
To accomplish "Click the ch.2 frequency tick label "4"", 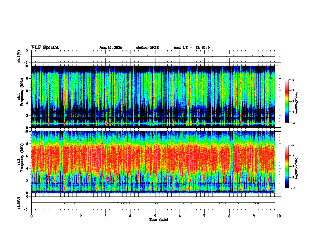I will pyautogui.click(x=27, y=169).
